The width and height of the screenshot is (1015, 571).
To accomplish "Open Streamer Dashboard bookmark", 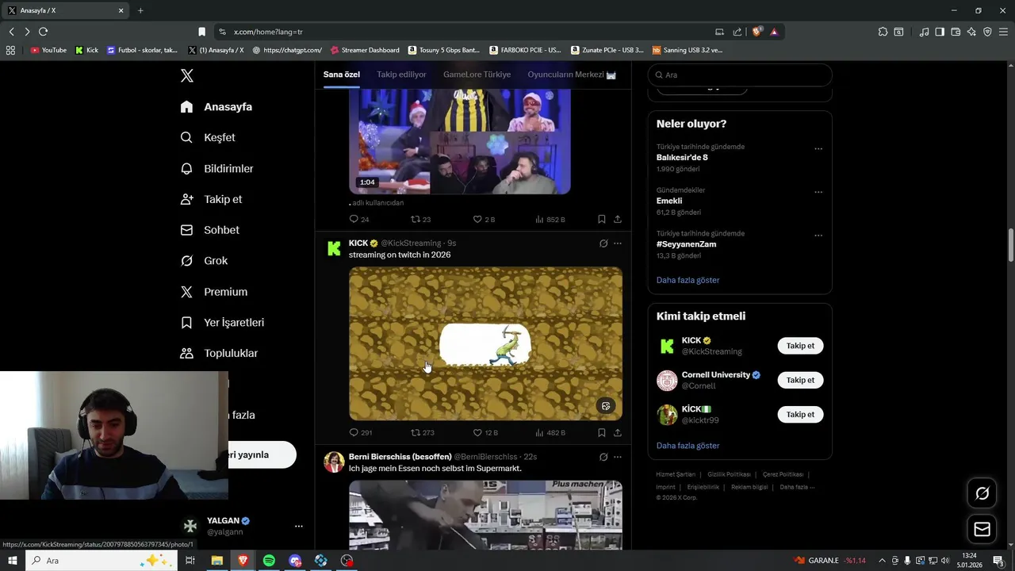I will click(364, 50).
